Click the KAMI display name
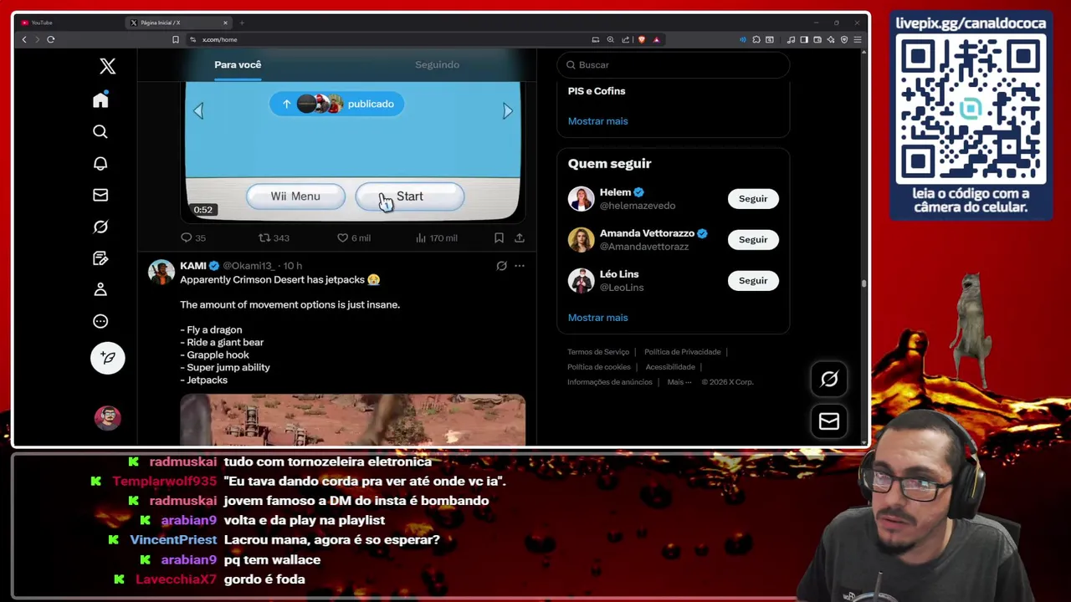Screen dimensions: 1071x602 click(193, 266)
